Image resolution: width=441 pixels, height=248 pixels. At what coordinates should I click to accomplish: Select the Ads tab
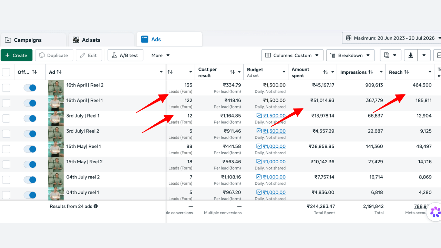(x=169, y=39)
